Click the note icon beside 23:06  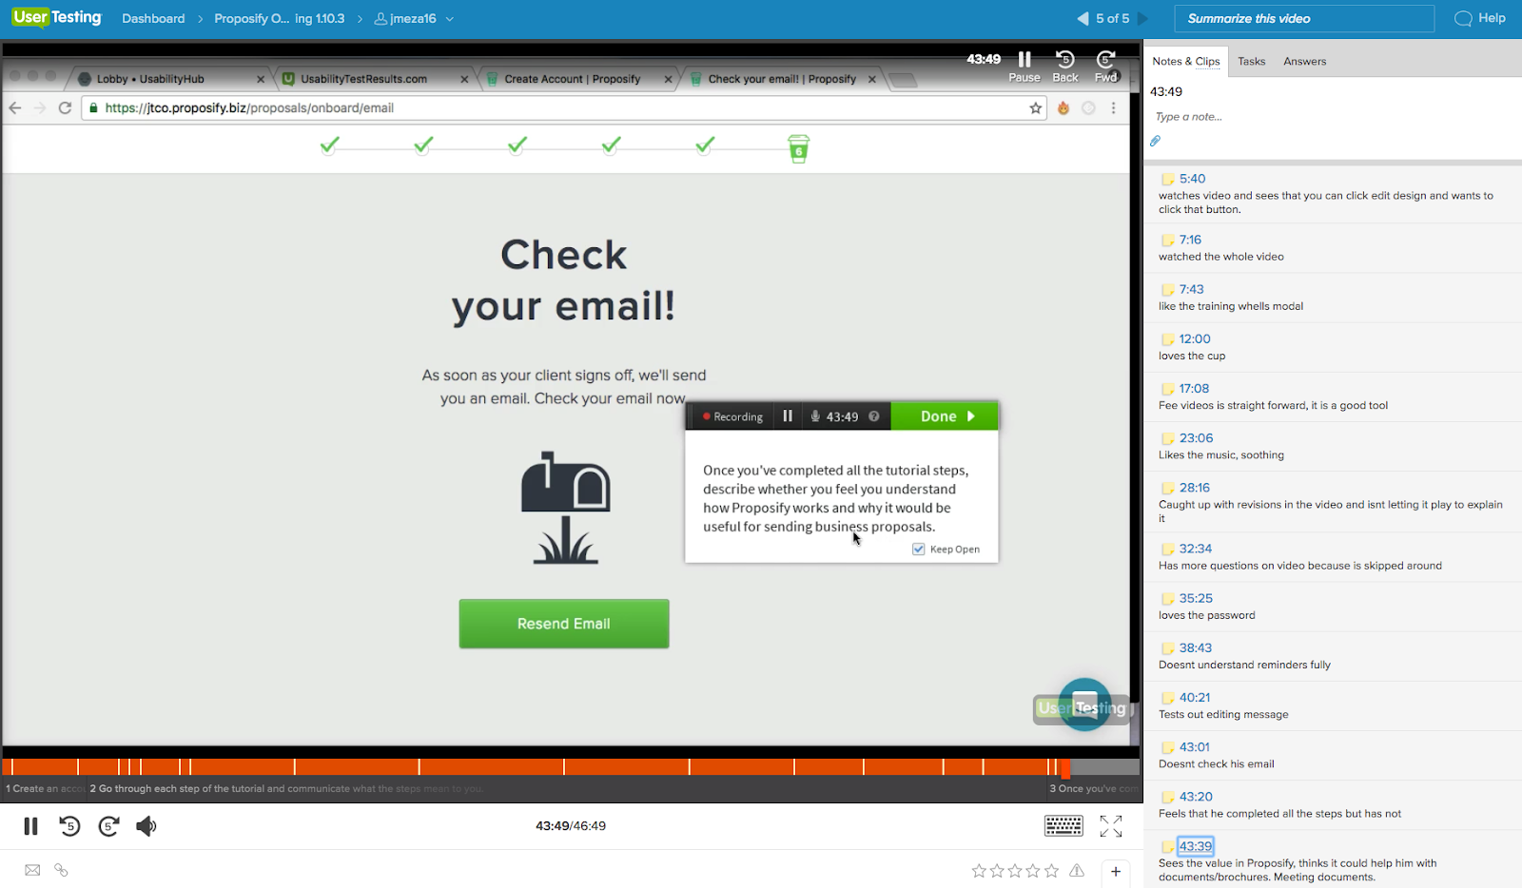[1167, 438]
